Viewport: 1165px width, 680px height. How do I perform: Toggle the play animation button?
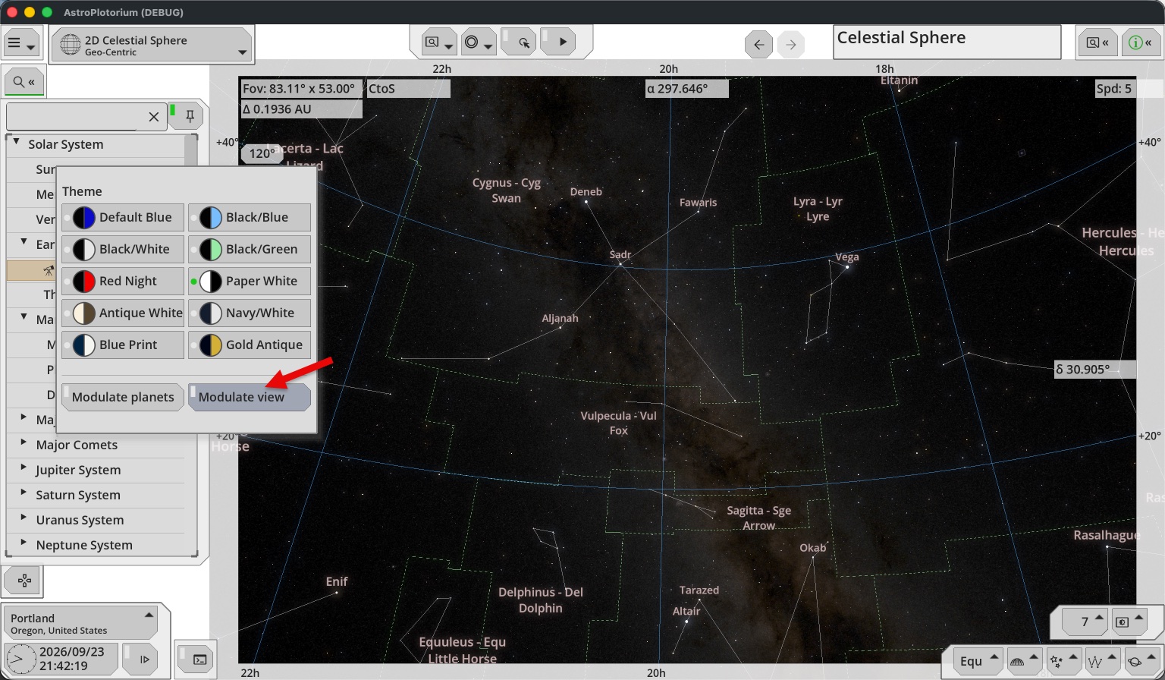click(x=557, y=42)
